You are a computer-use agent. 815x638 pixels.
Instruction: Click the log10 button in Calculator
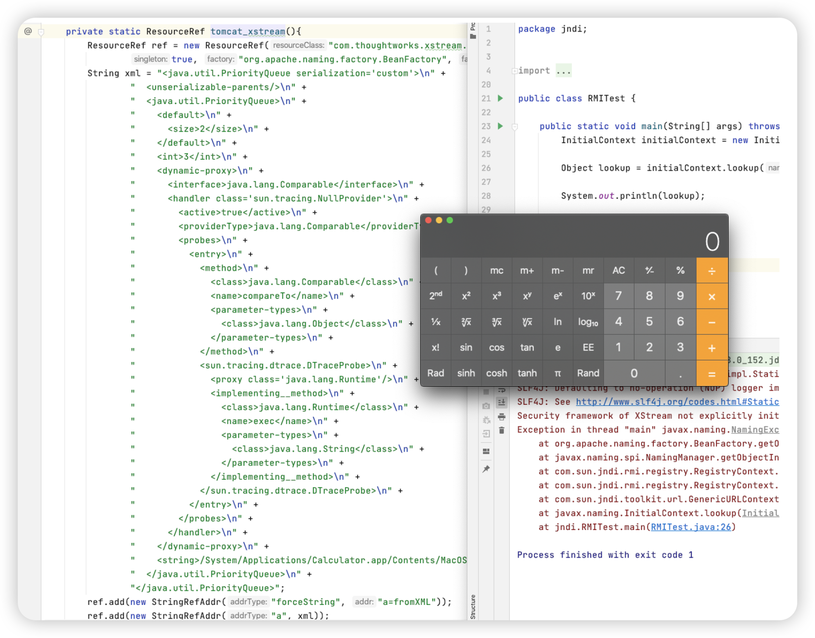pos(588,322)
